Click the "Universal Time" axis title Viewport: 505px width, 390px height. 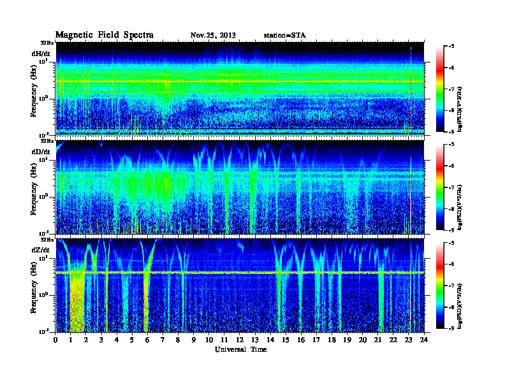click(240, 349)
